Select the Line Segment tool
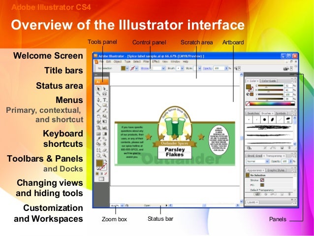The height and width of the screenshot is (236, 314). [98, 105]
